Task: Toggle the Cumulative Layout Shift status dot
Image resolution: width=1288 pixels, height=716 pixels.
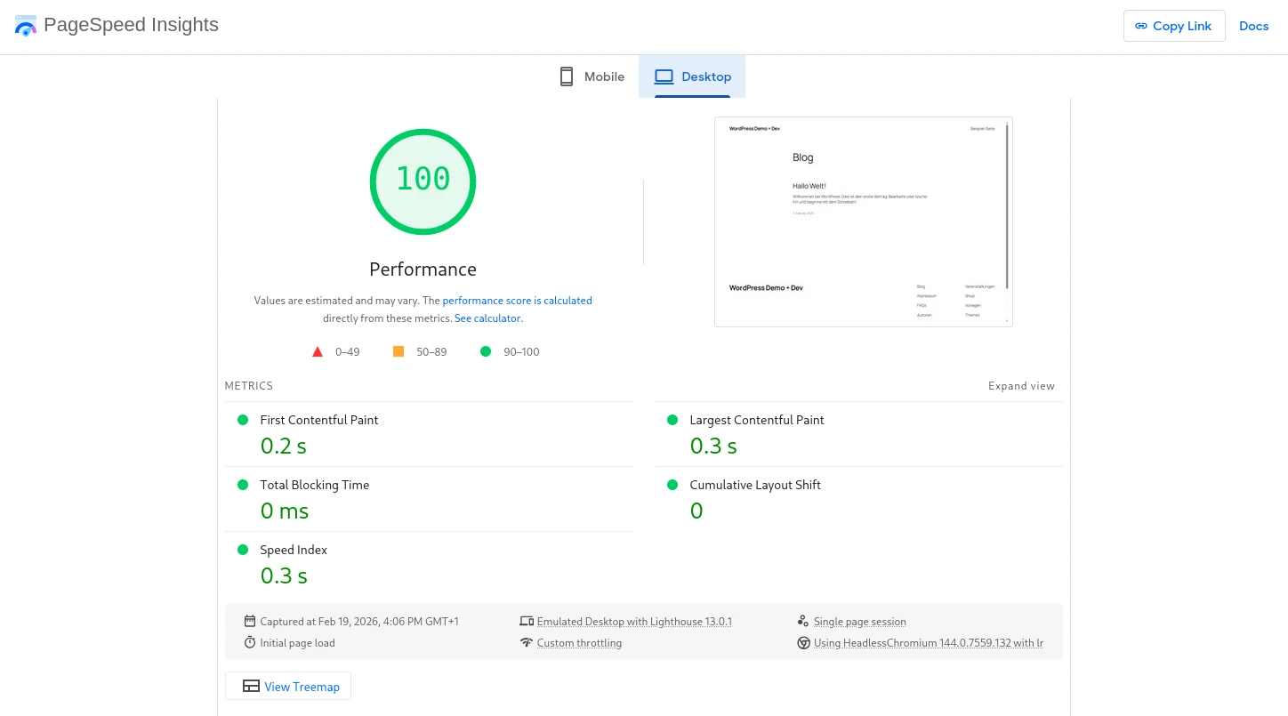Action: pyautogui.click(x=672, y=484)
